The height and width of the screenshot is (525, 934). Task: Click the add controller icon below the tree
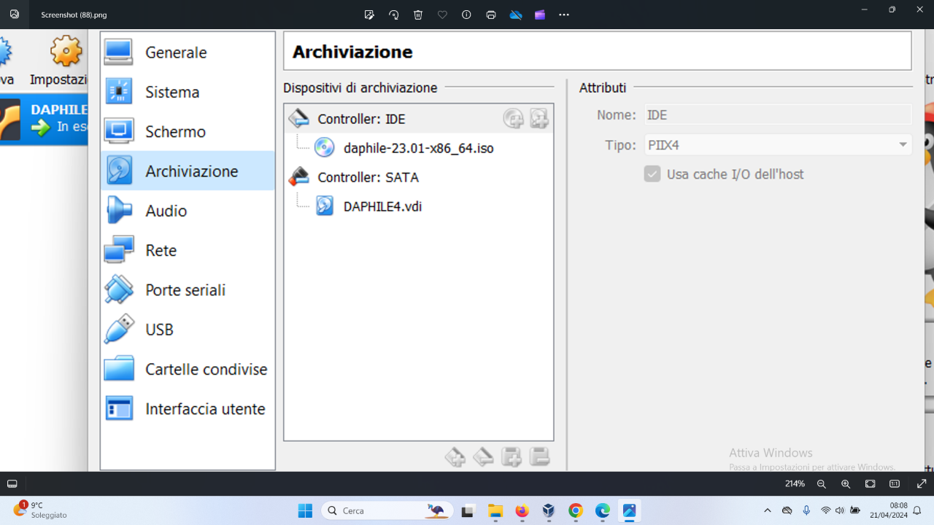coord(455,457)
